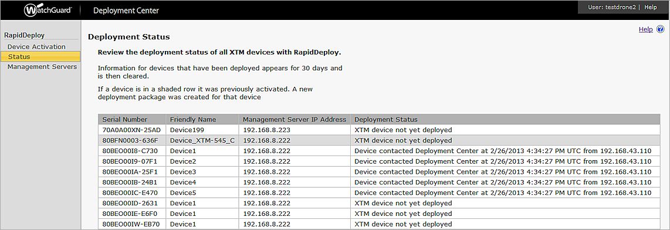Click the Serial Number column header

tap(132, 119)
